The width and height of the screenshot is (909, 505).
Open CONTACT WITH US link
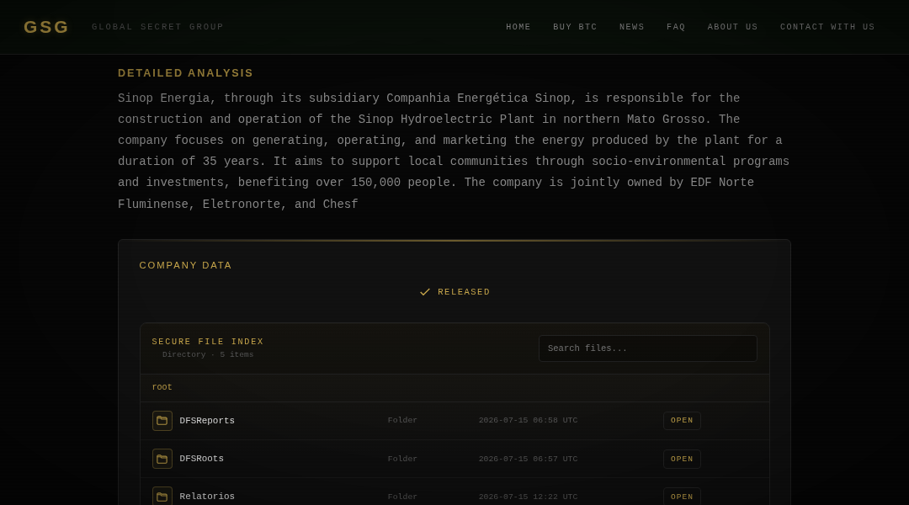coord(827,27)
